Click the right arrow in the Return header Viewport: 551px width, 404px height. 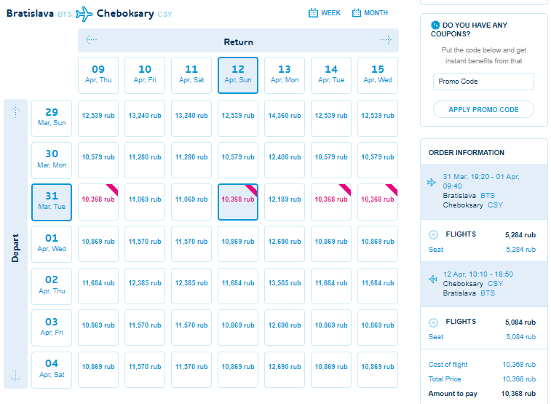click(x=386, y=40)
